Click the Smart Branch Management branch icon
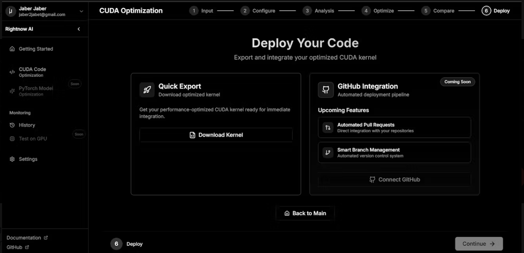Image resolution: width=524 pixels, height=253 pixels. pos(328,153)
